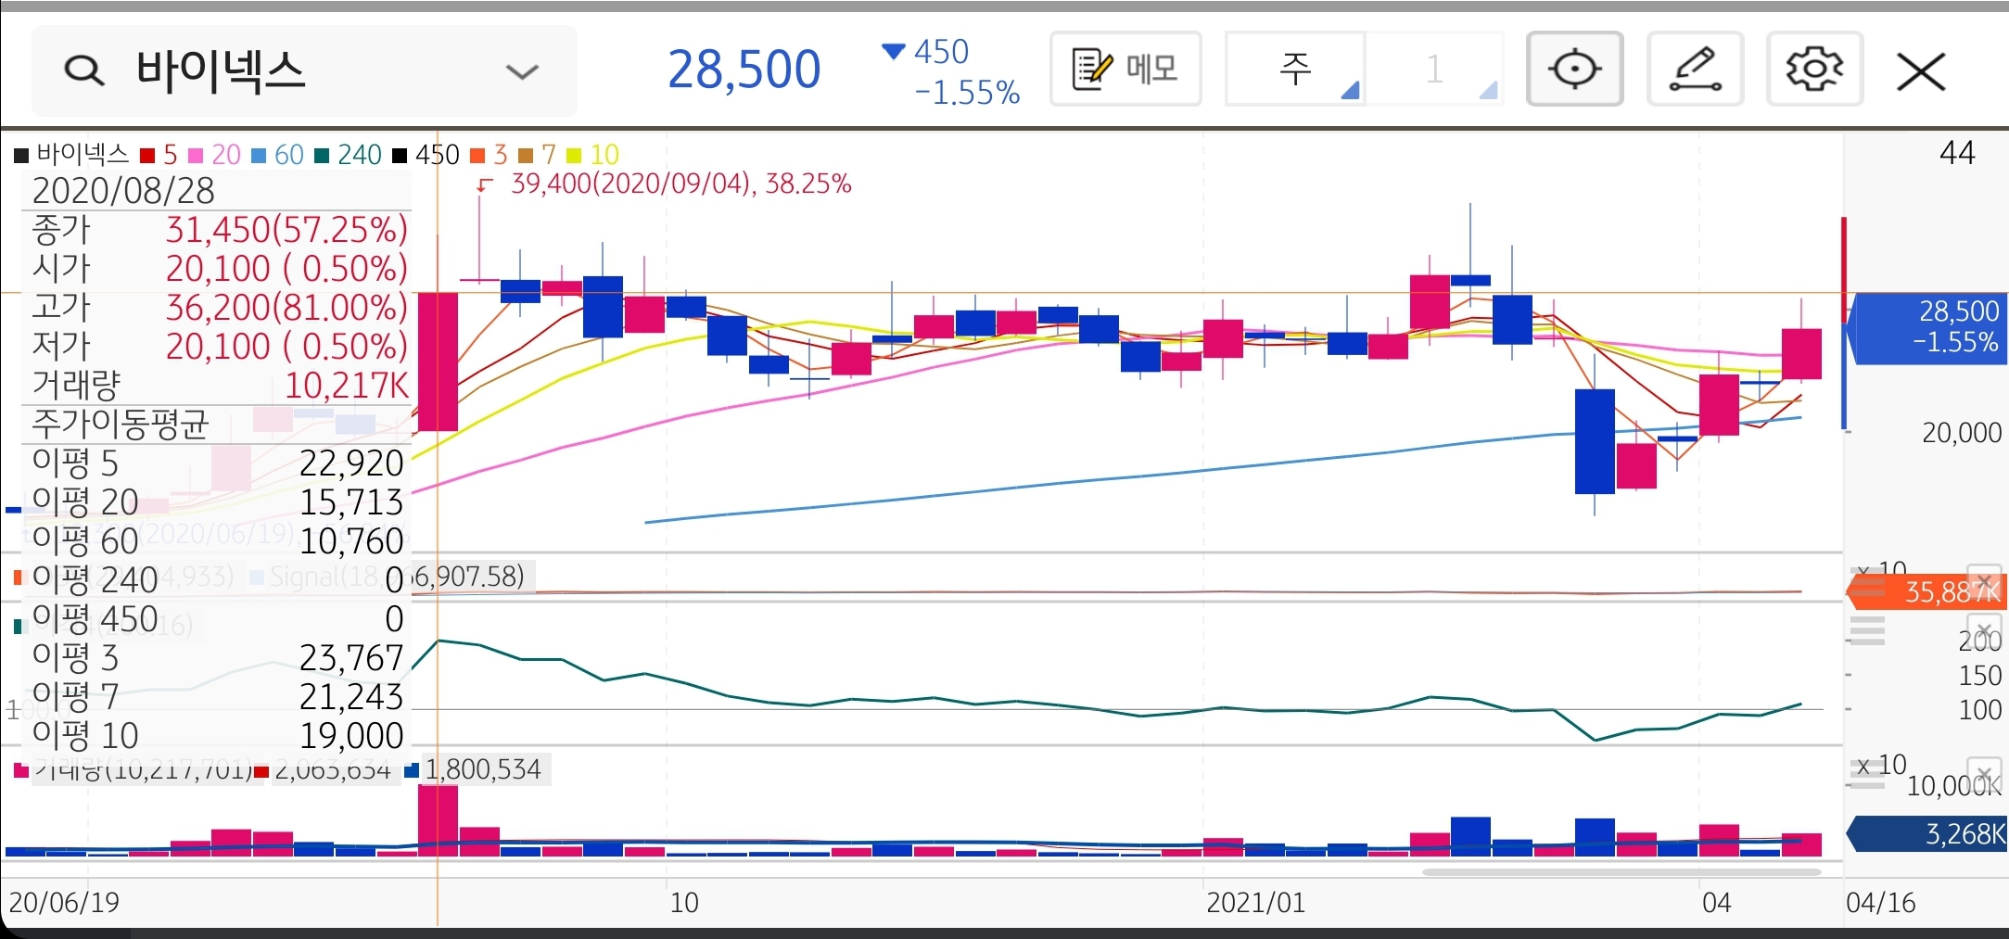Tap 고가 row value 36,200(81.00%)
The height and width of the screenshot is (939, 2009).
click(x=286, y=308)
